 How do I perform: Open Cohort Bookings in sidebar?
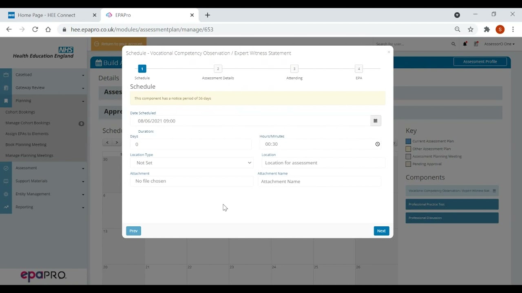(20, 112)
